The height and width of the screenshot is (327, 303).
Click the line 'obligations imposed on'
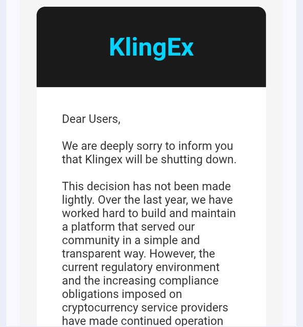122,294
